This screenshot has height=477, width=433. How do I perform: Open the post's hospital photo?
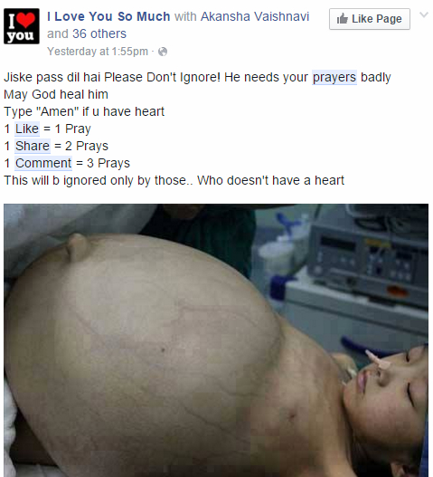tap(216, 340)
